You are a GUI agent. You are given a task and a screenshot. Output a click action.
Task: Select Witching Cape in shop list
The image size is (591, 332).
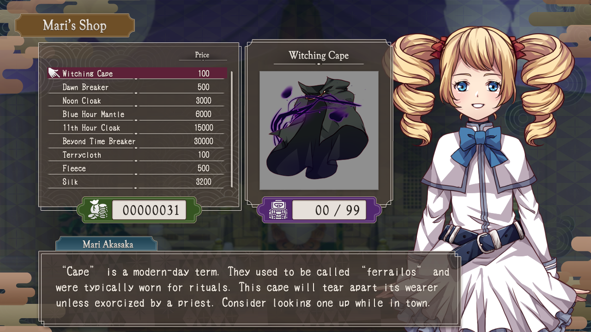pos(138,73)
